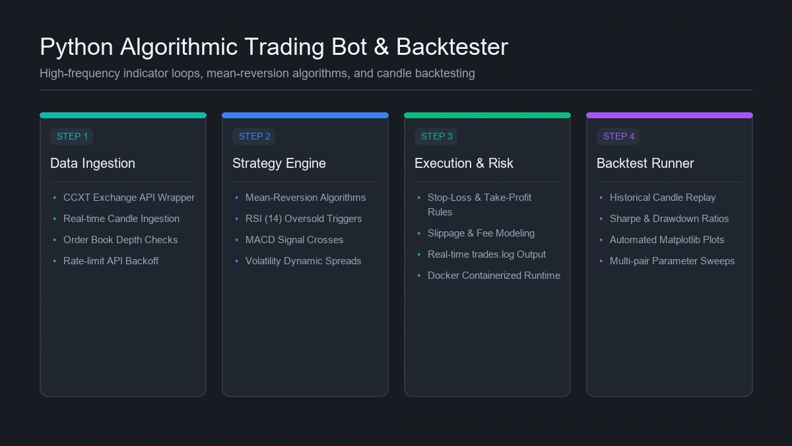Screen dimensions: 792x446
Task: Select the STEP 3 badge
Action: click(436, 136)
